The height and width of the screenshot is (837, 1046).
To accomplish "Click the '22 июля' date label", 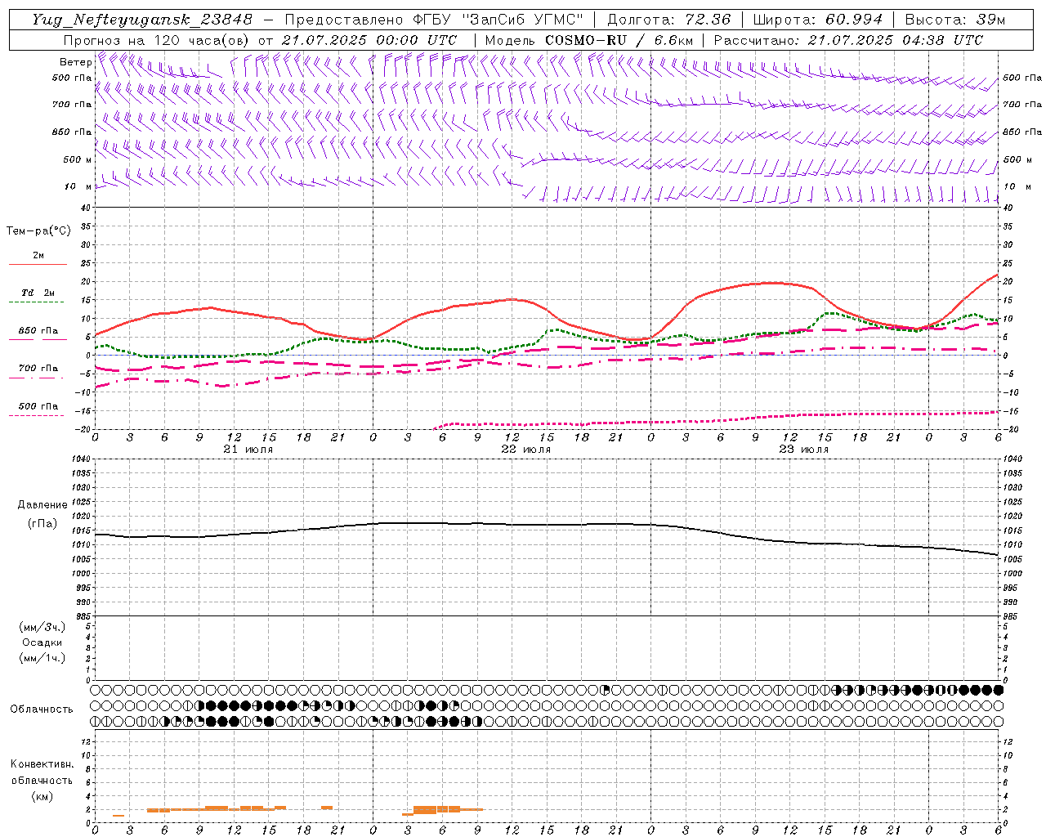I will pos(526,450).
